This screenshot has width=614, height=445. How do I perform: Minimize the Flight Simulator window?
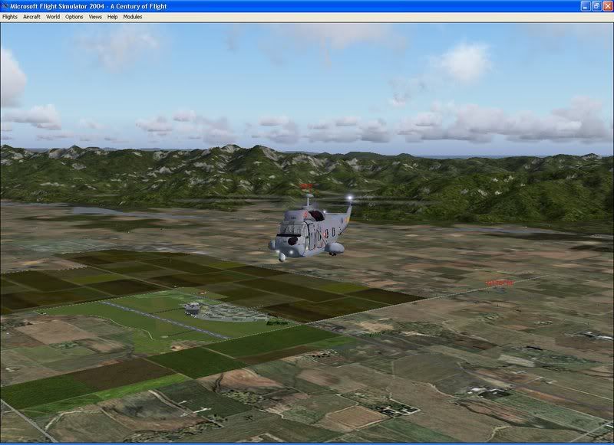[x=584, y=6]
